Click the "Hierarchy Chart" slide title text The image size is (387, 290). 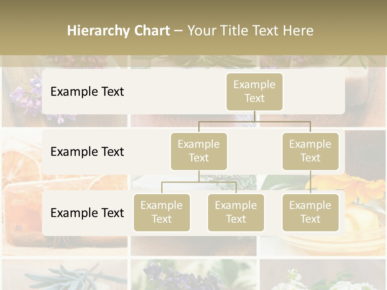pyautogui.click(x=119, y=31)
